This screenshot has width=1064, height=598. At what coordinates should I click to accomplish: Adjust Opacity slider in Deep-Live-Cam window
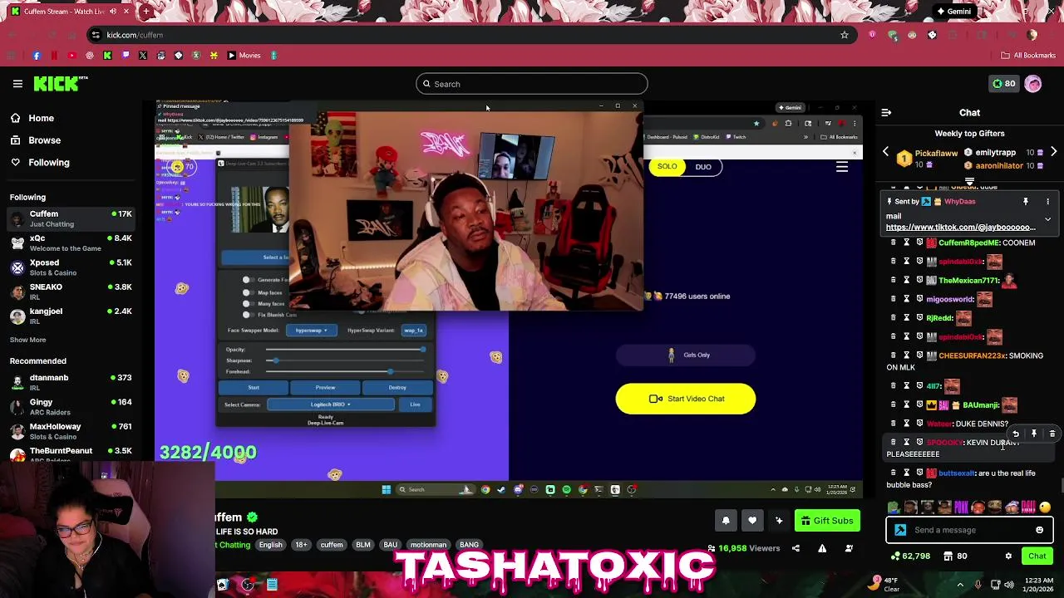pos(347,350)
